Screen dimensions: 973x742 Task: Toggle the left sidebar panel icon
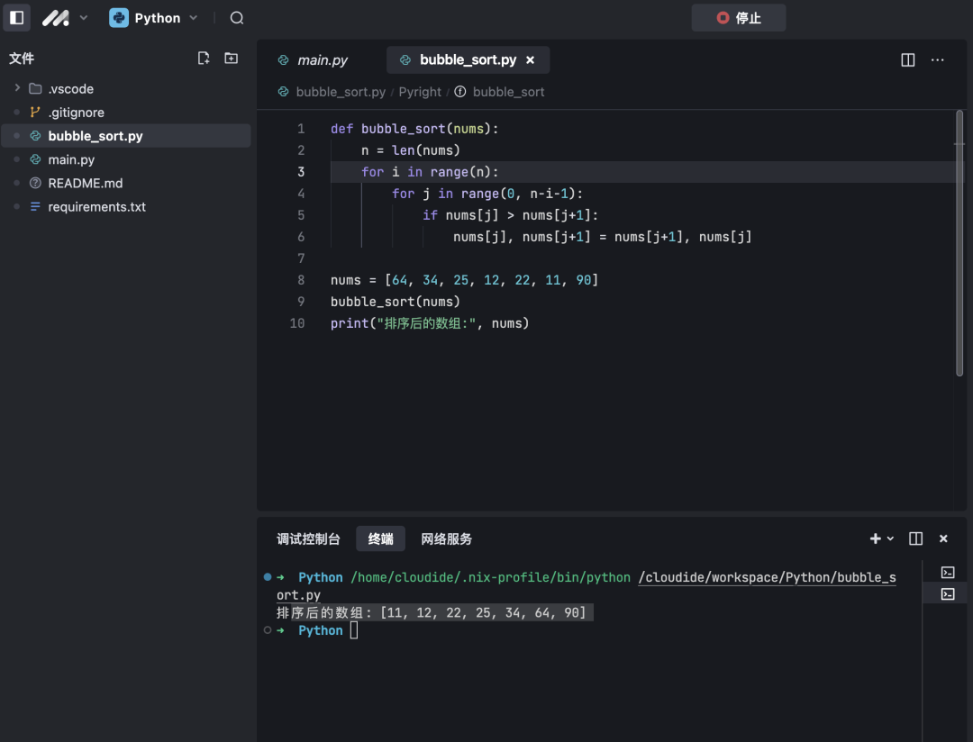click(x=17, y=17)
